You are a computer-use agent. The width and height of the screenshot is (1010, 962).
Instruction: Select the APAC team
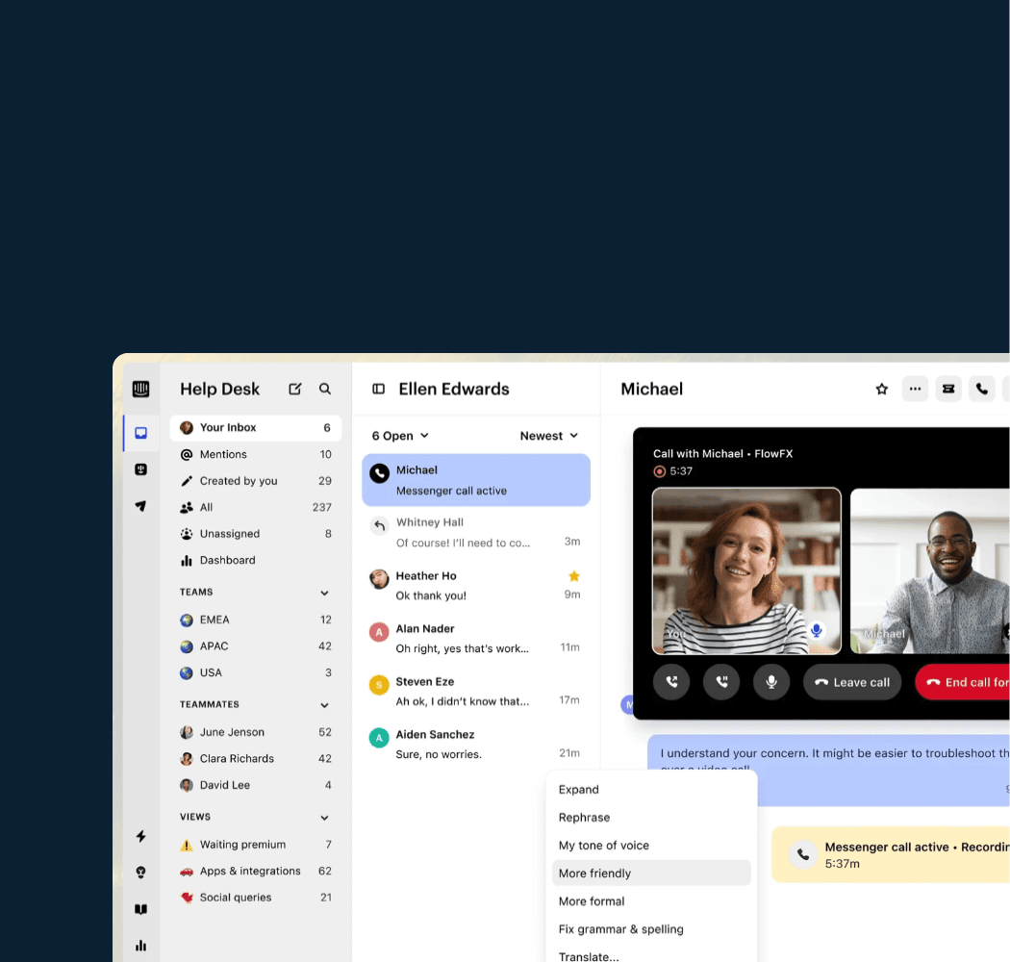(255, 646)
